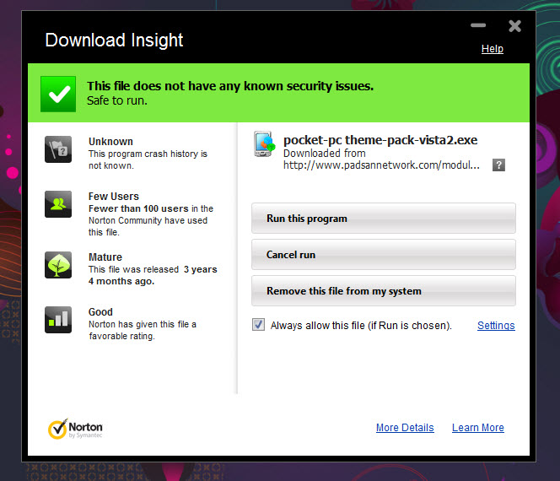Screen dimensions: 560x481
Task: Click 'Fewer than 100 users' text
Action: (138, 208)
